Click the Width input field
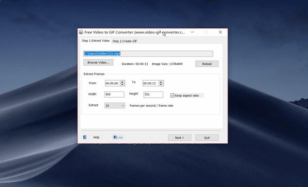This screenshot has height=187, width=308. click(114, 95)
